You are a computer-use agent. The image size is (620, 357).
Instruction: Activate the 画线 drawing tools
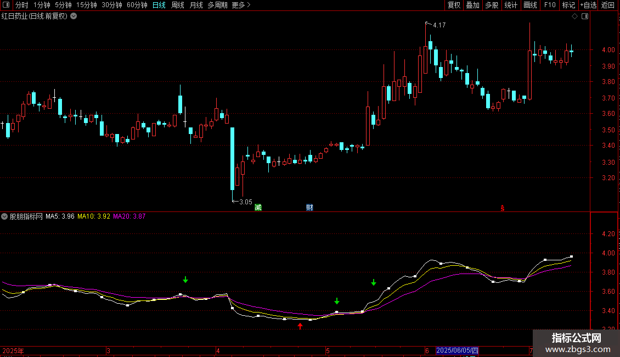click(x=530, y=5)
